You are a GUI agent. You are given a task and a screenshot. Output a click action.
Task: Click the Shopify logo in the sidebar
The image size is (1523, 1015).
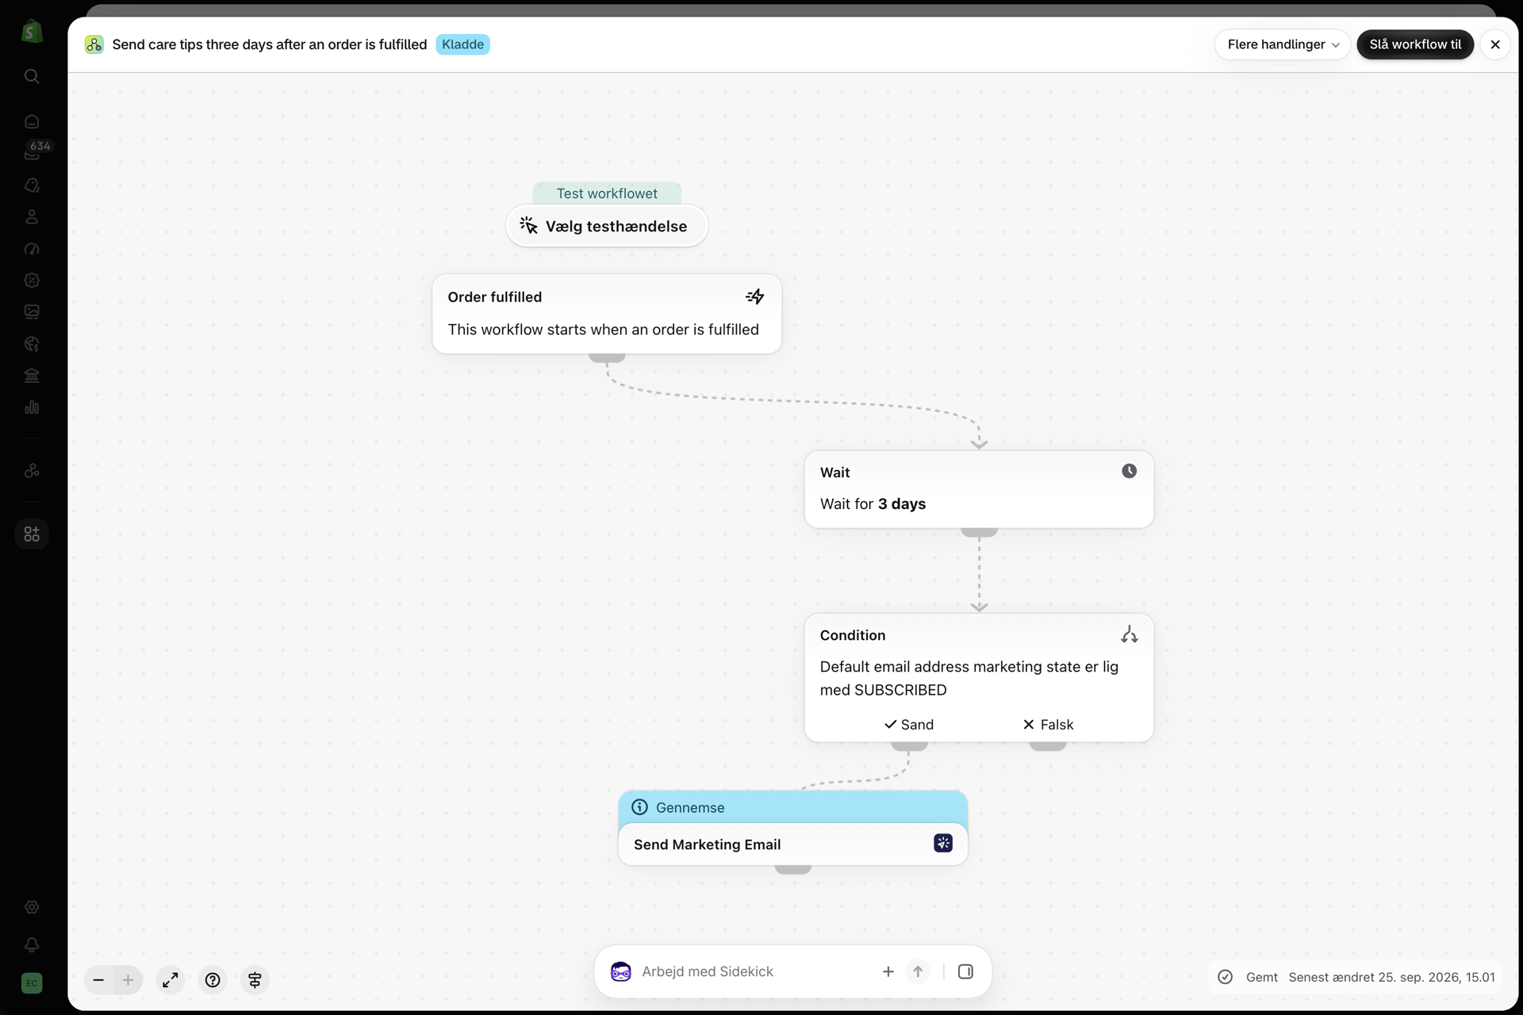click(32, 32)
